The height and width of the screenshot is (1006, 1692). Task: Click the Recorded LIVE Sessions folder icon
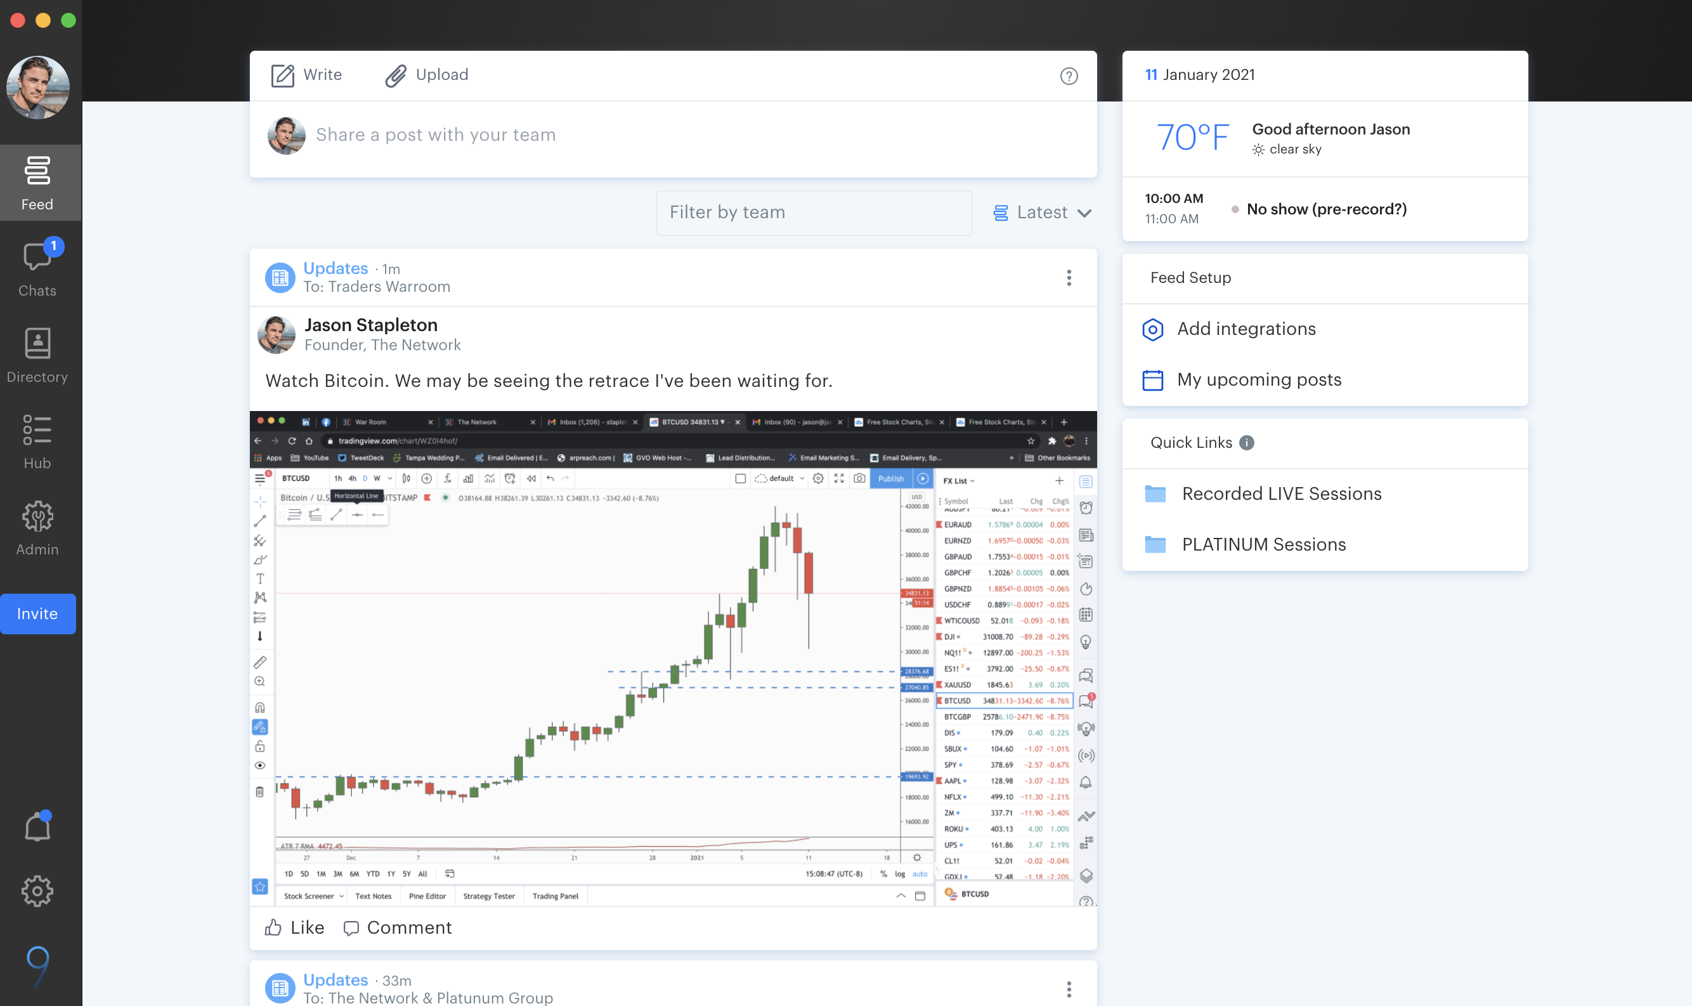(x=1155, y=493)
